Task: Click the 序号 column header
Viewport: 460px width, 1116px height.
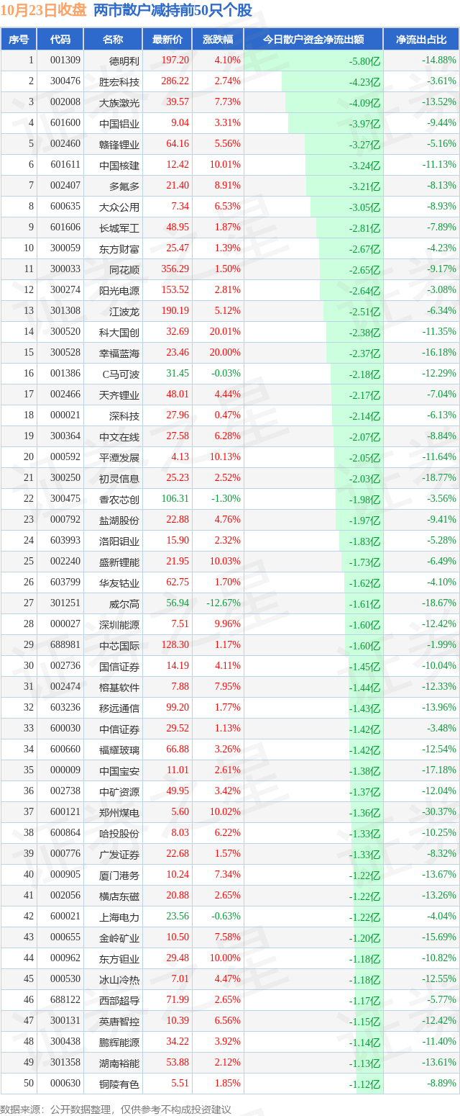Action: (x=19, y=40)
